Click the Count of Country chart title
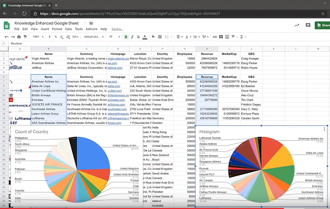The image size is (330, 209). tap(31, 132)
